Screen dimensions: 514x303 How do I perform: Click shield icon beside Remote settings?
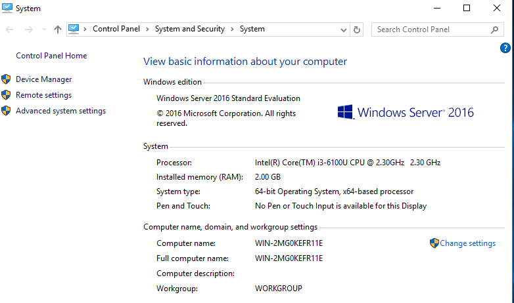coord(6,95)
